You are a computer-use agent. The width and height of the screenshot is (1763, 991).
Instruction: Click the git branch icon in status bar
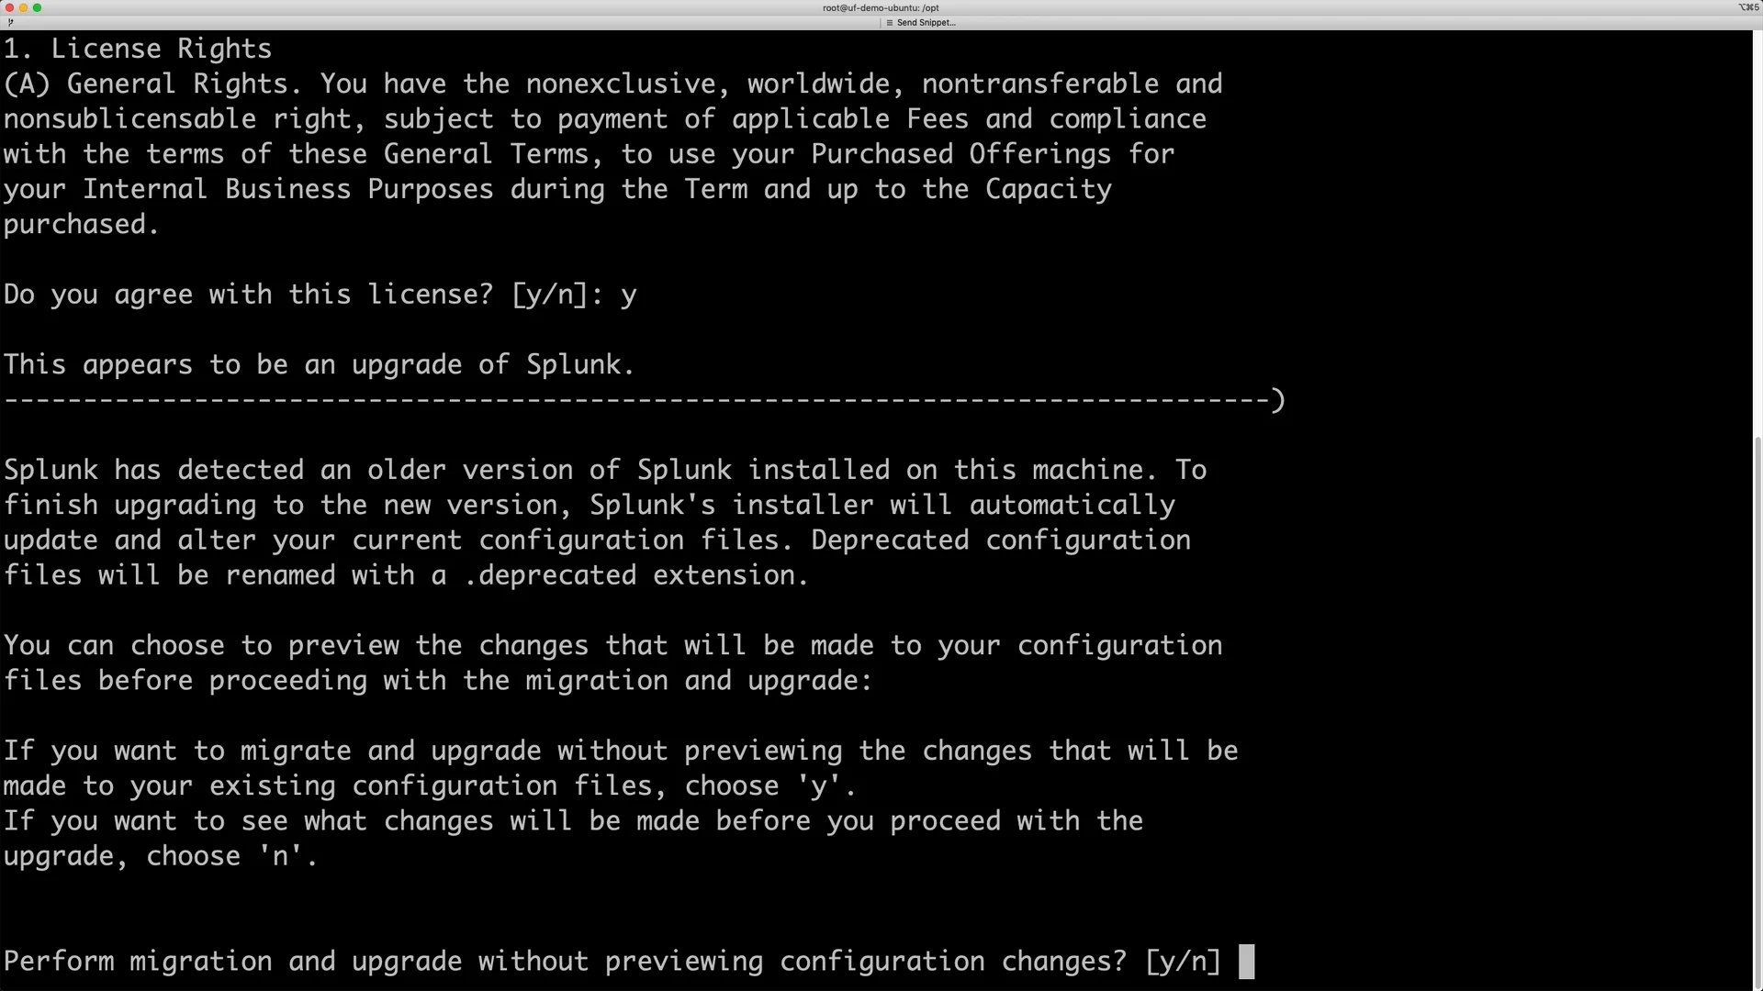click(10, 23)
